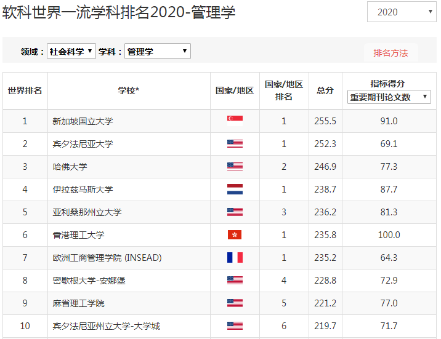Screen dimensions: 441x339
Task: Click the Hong Kong flag for 香港理工大学
Action: [235, 235]
